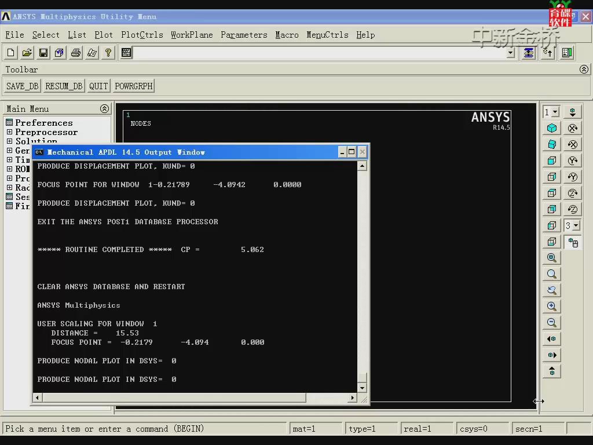Open the active window number dropdown showing 1
The width and height of the screenshot is (593, 445).
[x=551, y=112]
